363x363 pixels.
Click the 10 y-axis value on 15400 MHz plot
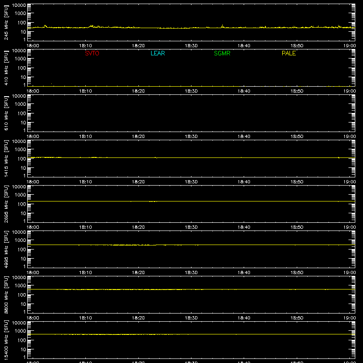tap(24, 349)
